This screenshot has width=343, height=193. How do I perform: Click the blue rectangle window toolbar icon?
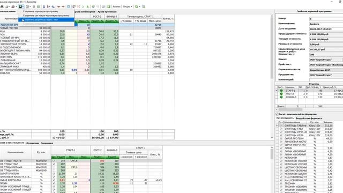(69, 6)
